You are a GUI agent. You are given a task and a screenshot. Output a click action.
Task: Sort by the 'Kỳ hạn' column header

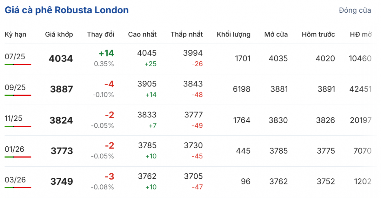pyautogui.click(x=16, y=35)
